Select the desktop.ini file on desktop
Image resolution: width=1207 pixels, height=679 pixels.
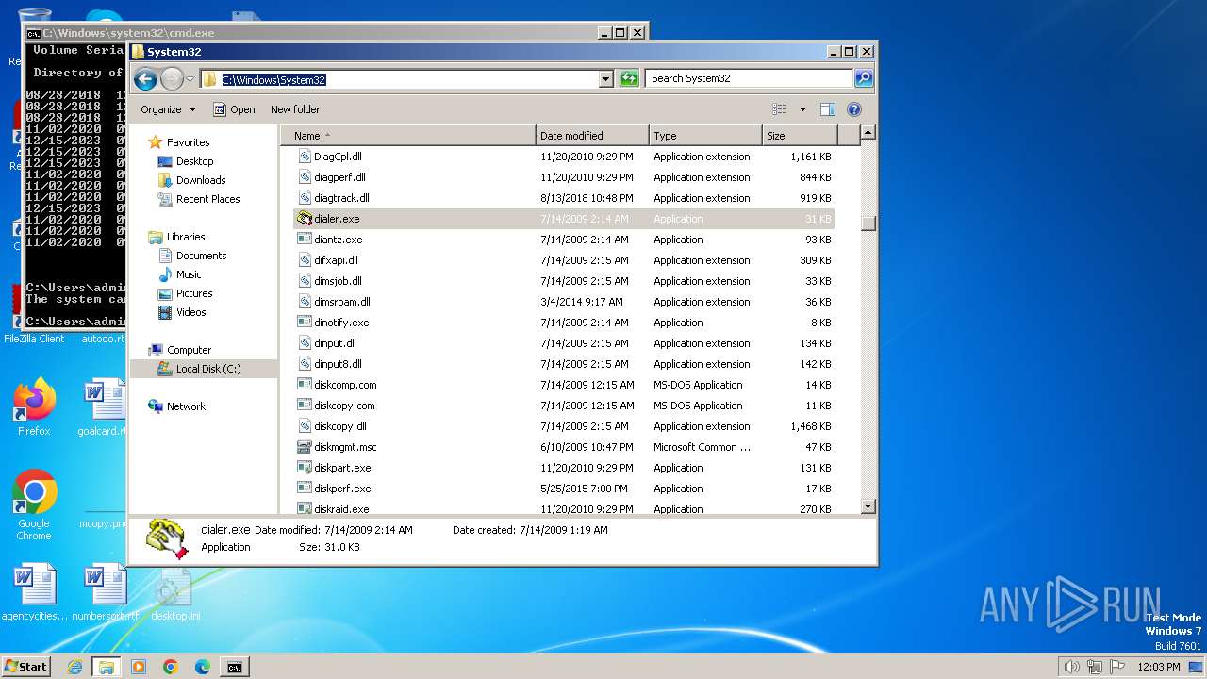[175, 592]
